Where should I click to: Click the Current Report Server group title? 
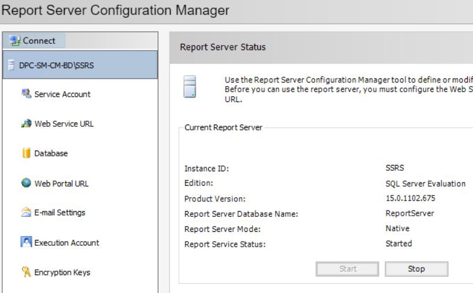tap(223, 127)
